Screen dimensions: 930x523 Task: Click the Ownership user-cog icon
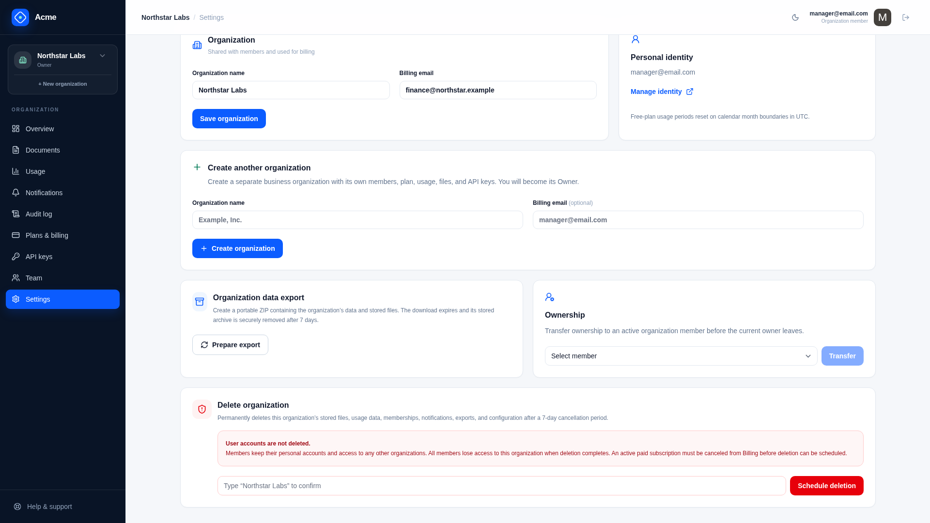(550, 297)
